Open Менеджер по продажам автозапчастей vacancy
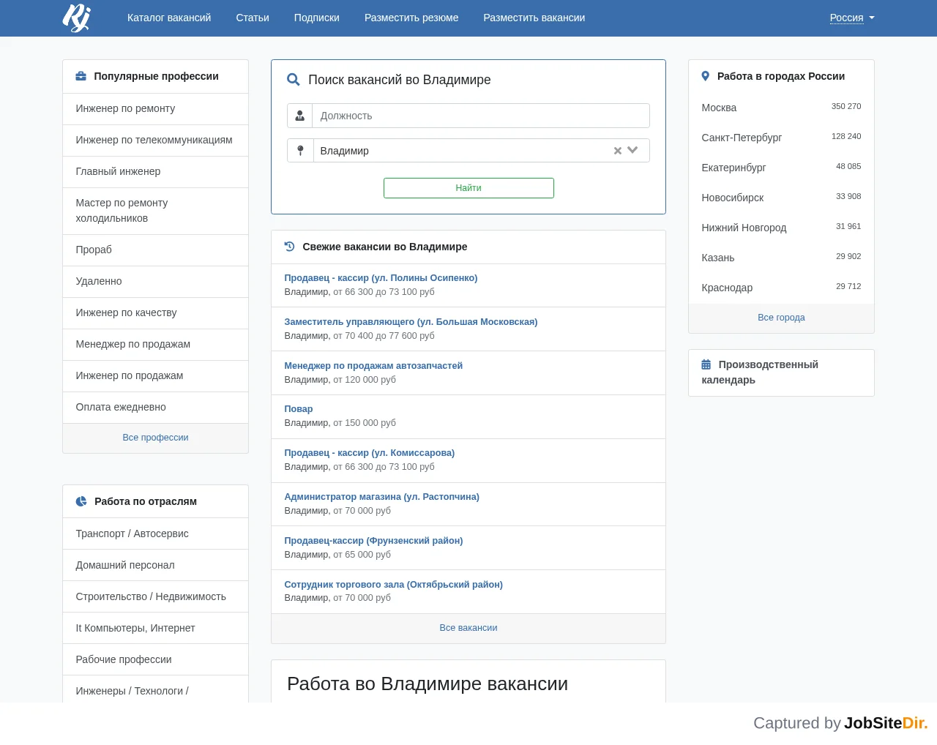937x745 pixels. [x=373, y=366]
